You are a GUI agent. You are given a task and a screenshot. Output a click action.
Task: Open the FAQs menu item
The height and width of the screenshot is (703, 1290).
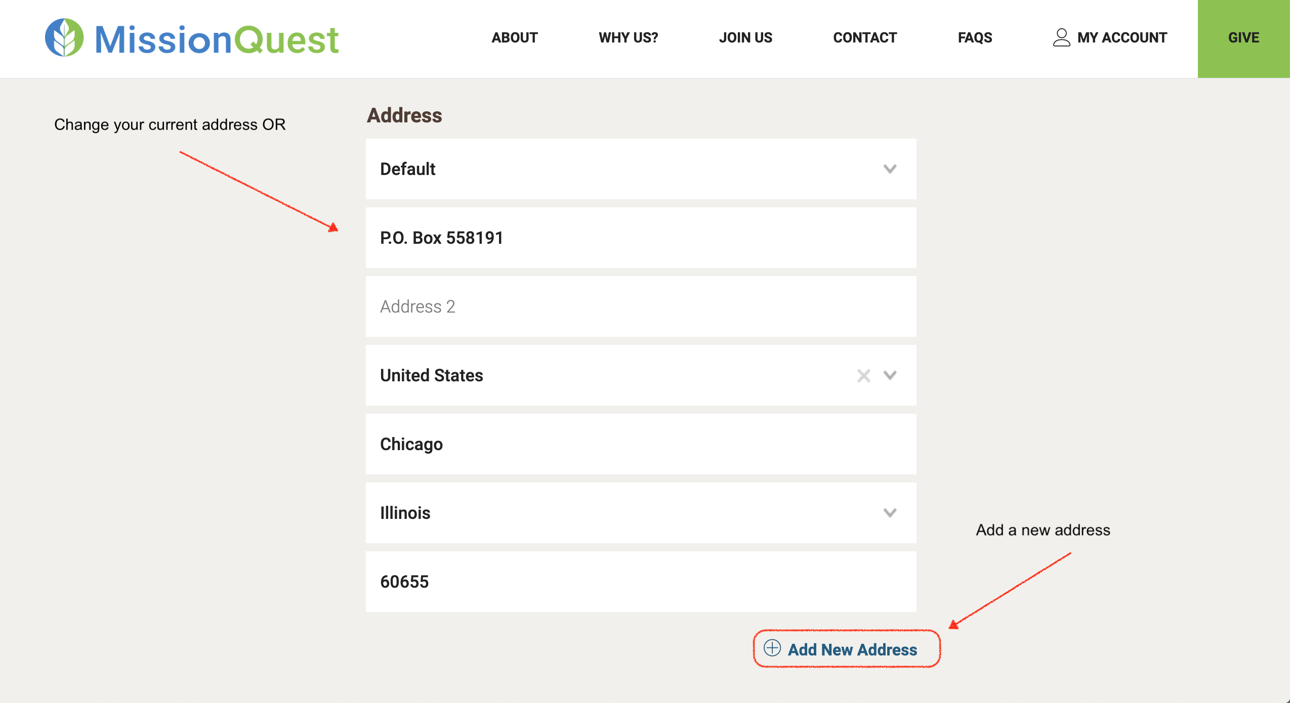tap(975, 37)
